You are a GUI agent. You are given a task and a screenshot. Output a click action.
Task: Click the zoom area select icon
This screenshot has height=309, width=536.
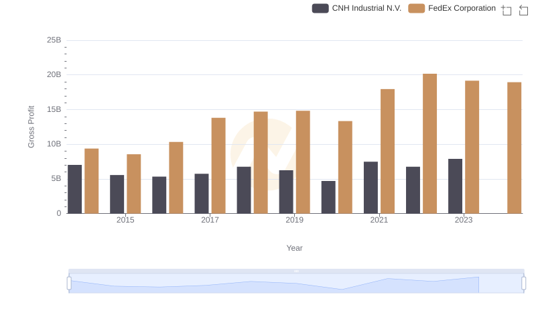pos(507,10)
